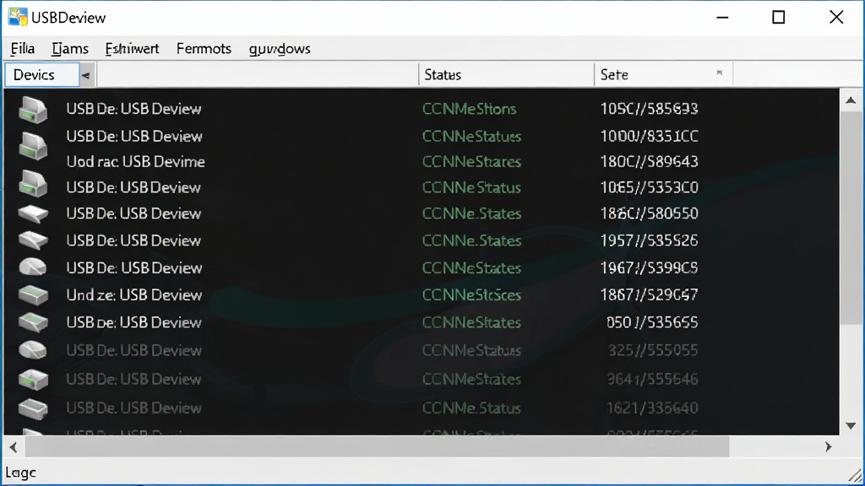Select the flat drive icon beside 186C//580550
Viewport: 865px width, 486px height.
[33, 213]
